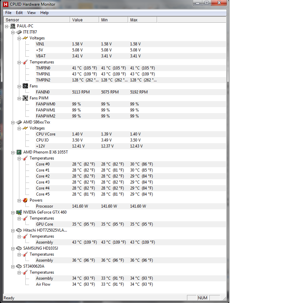Click the Value column header
This screenshot has height=303, width=288.
coord(84,20)
